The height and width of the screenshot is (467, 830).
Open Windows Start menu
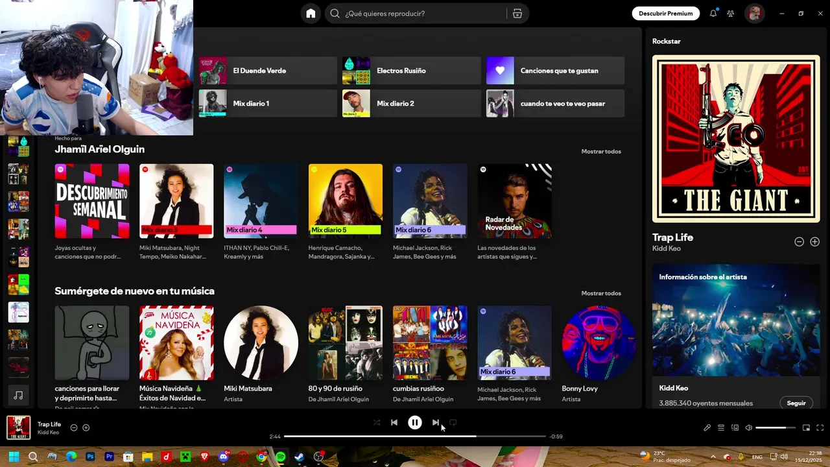point(14,457)
